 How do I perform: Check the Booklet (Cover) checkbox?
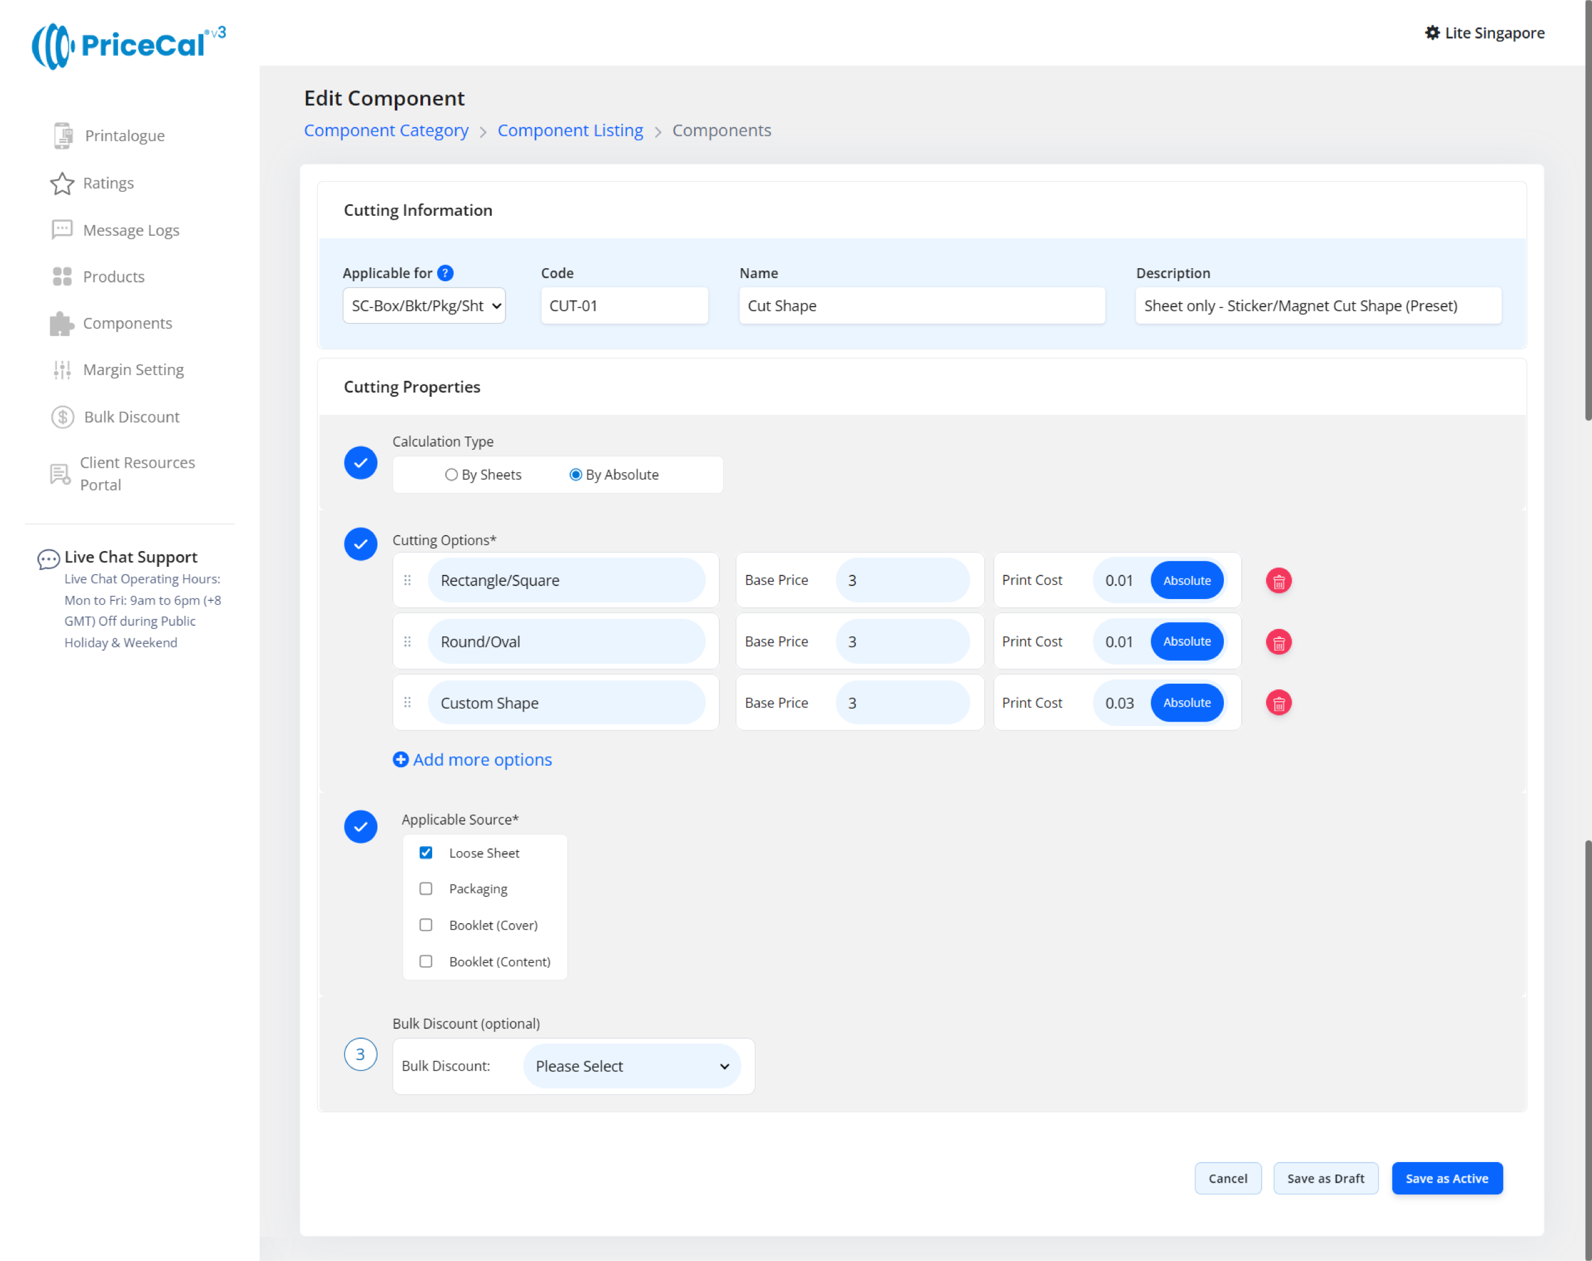tap(426, 925)
